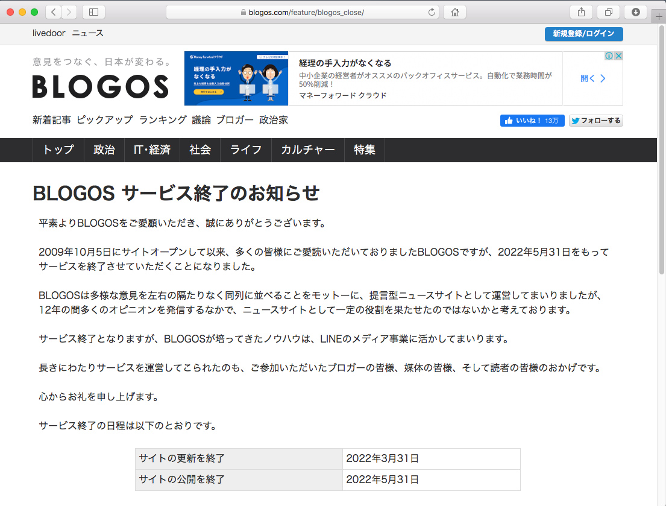Select the IT・経済 navigation tab
Image resolution: width=666 pixels, height=506 pixels.
(x=152, y=150)
